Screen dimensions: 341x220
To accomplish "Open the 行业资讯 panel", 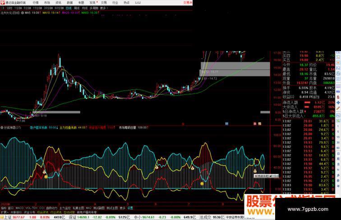I will [56, 212].
